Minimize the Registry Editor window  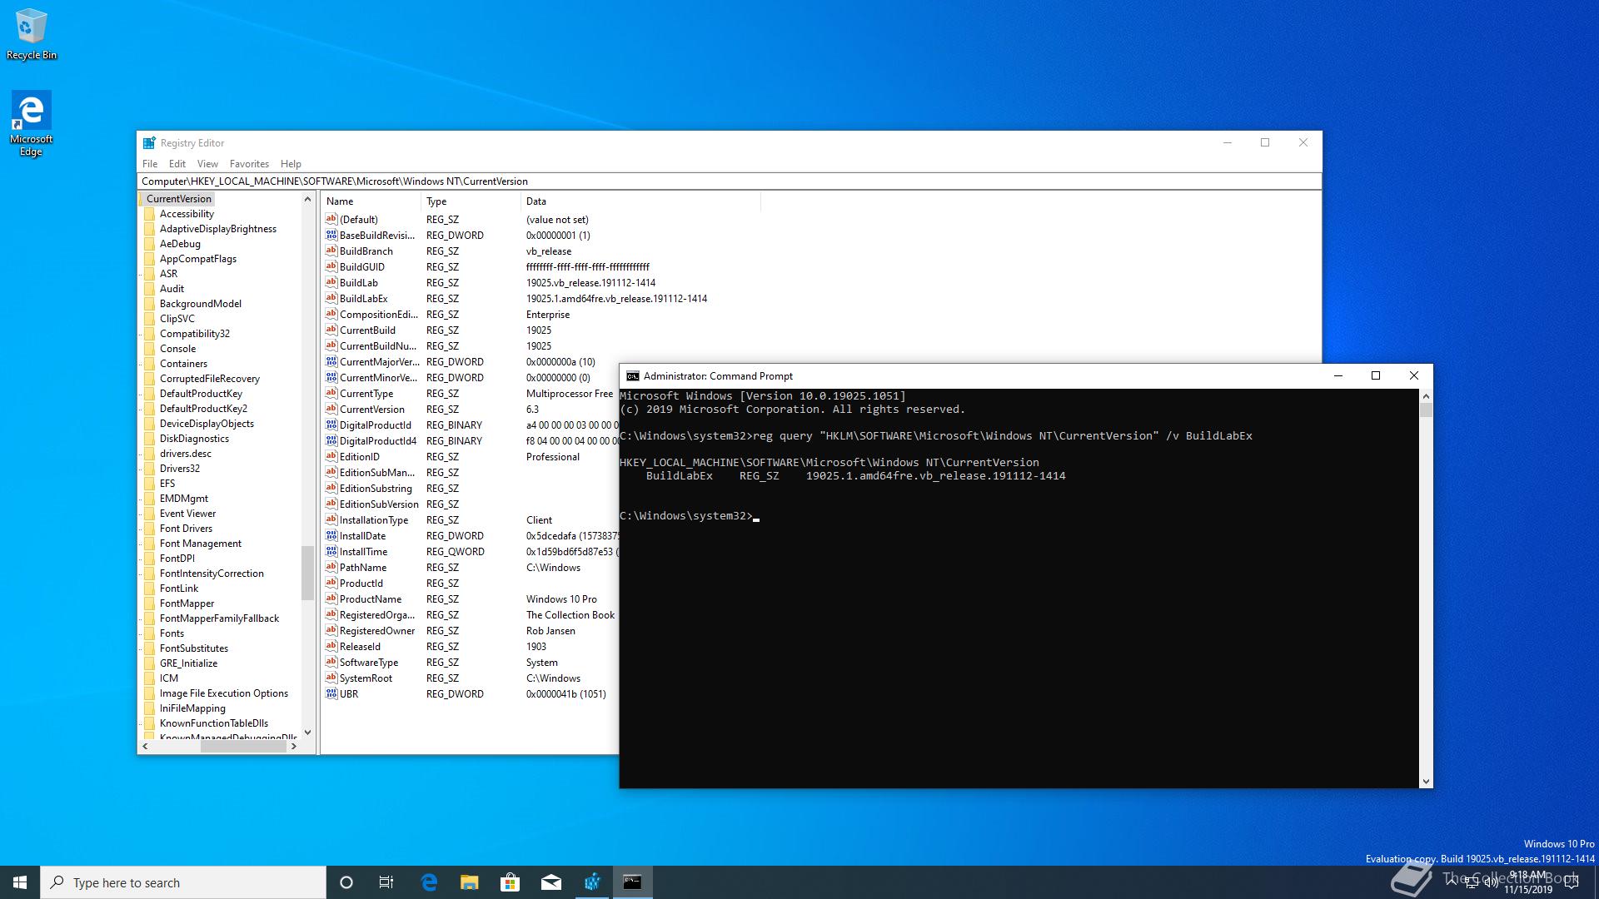(x=1227, y=143)
